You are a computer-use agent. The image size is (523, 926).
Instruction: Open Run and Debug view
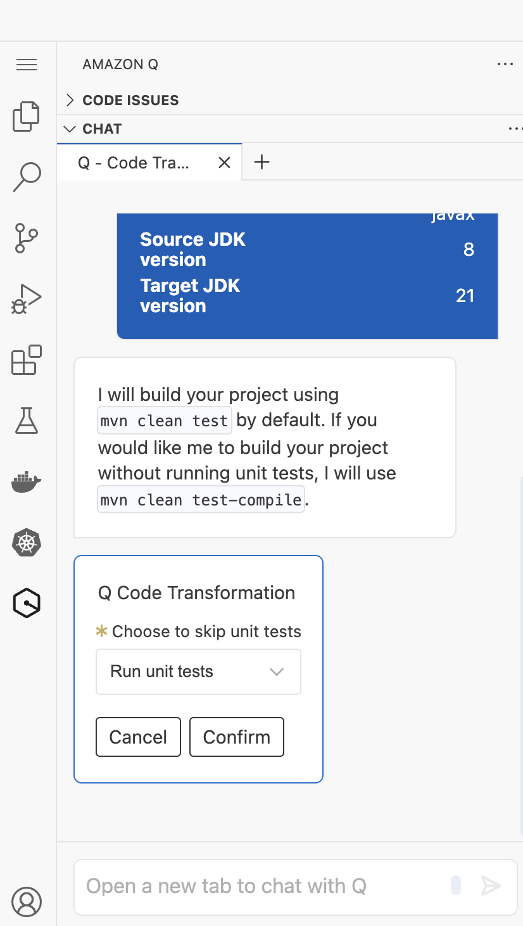coord(27,299)
